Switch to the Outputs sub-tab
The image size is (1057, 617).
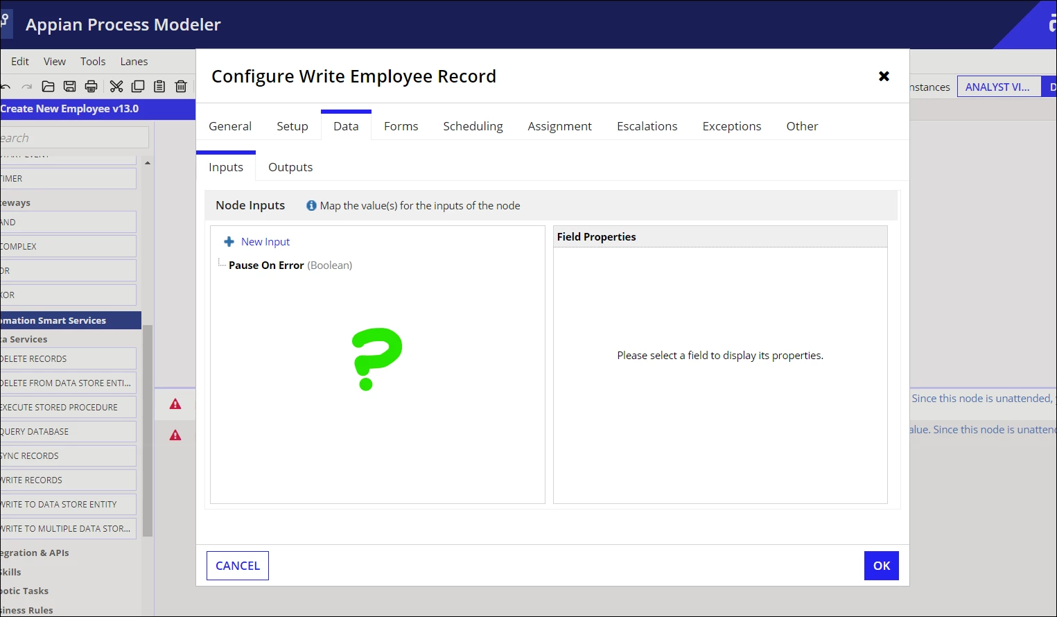[x=290, y=167]
